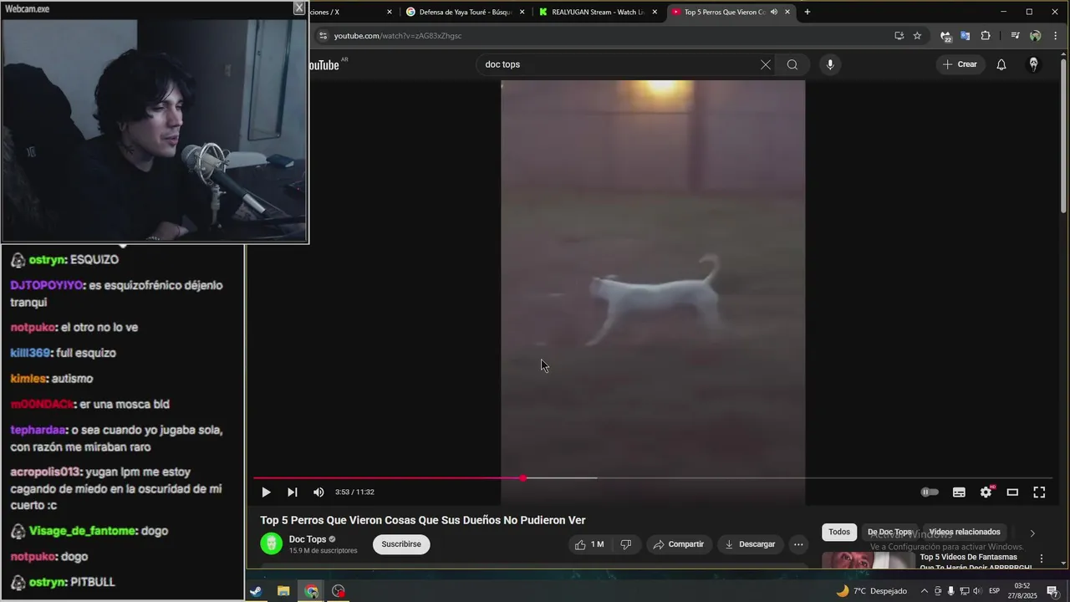Select the Videos relacionados chip
This screenshot has height=602, width=1070.
point(965,532)
